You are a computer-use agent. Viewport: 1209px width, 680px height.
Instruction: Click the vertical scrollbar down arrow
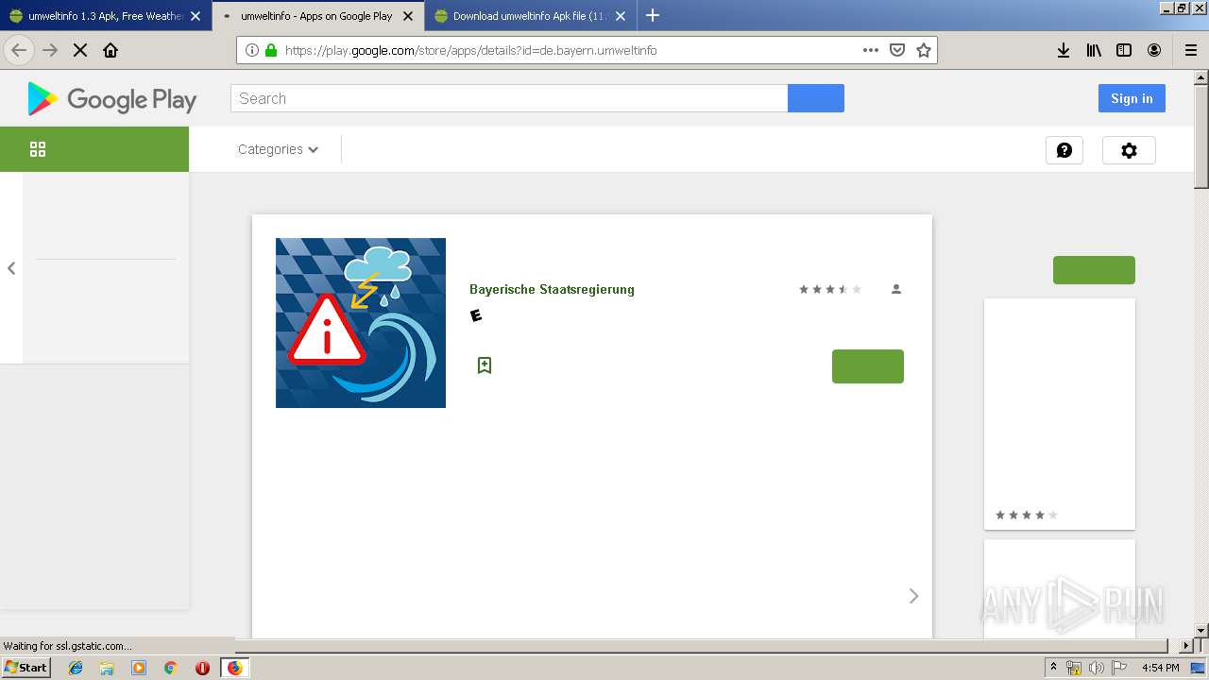point(1201,630)
